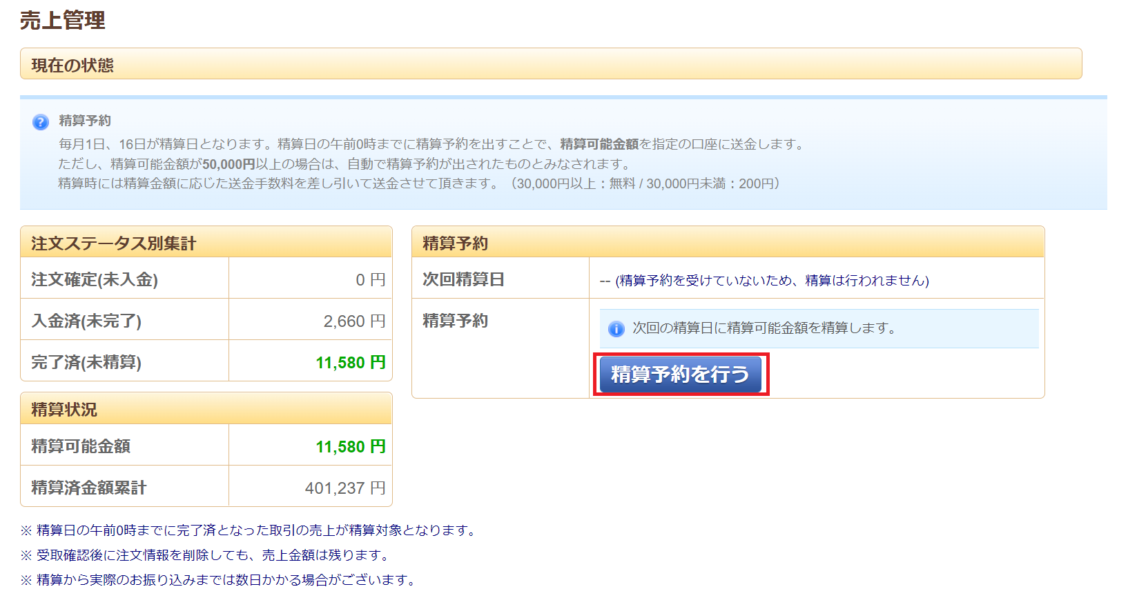Viewport: 1137px width, 609px height.
Task: Click the note about 受取確認後に注文情報を削除
Action: [x=206, y=555]
